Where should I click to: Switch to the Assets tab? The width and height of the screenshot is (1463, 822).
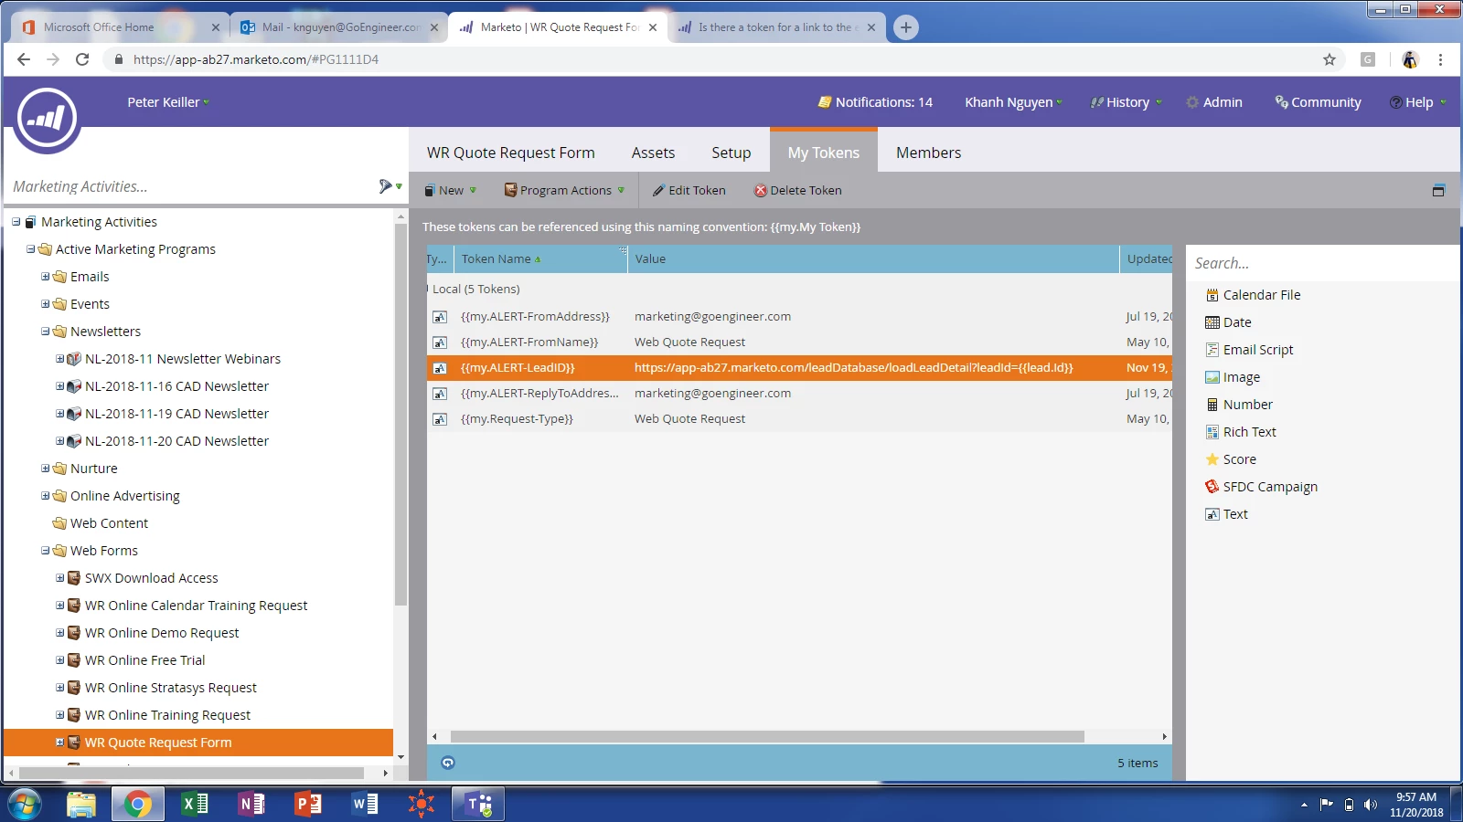[653, 153]
